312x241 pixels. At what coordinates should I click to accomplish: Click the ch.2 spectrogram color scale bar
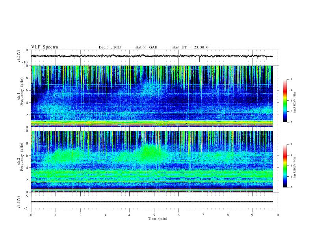click(285, 166)
